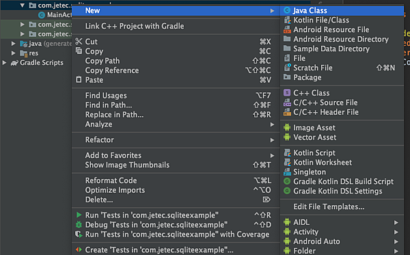Viewport: 410px width, 255px height.
Task: Click the Java Class icon in submenu
Action: pos(287,10)
